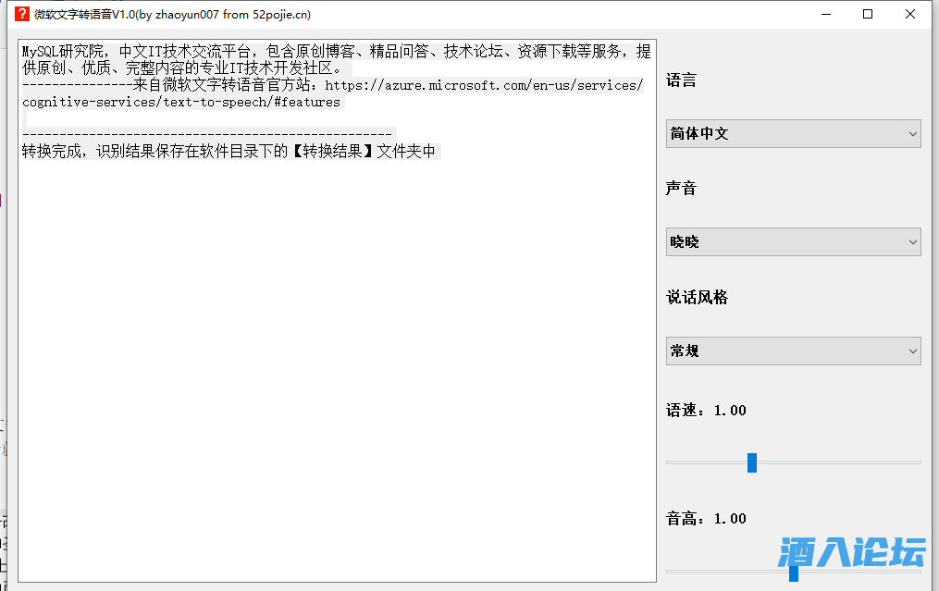939x591 pixels.
Task: Click the 酒入论坛 watermark
Action: pos(850,550)
